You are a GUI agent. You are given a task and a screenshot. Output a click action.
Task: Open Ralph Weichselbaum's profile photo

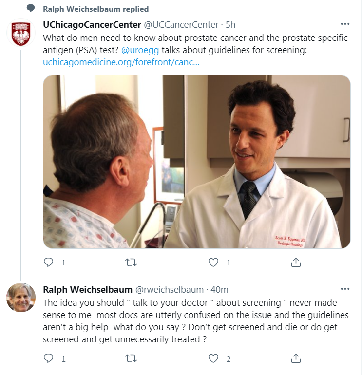point(21,297)
